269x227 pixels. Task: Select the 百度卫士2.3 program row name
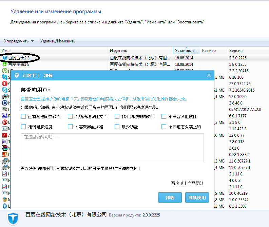(19, 58)
